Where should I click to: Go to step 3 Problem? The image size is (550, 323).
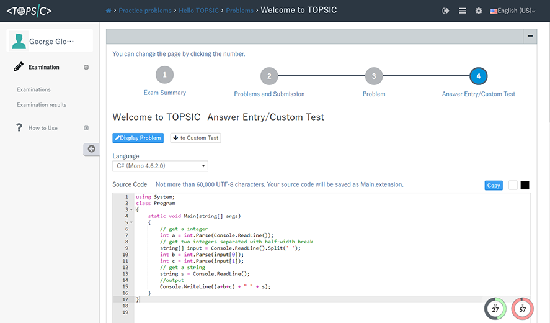point(373,76)
